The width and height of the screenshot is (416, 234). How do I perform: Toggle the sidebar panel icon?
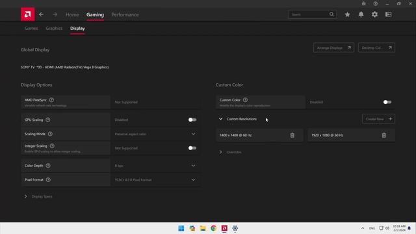coord(389,14)
